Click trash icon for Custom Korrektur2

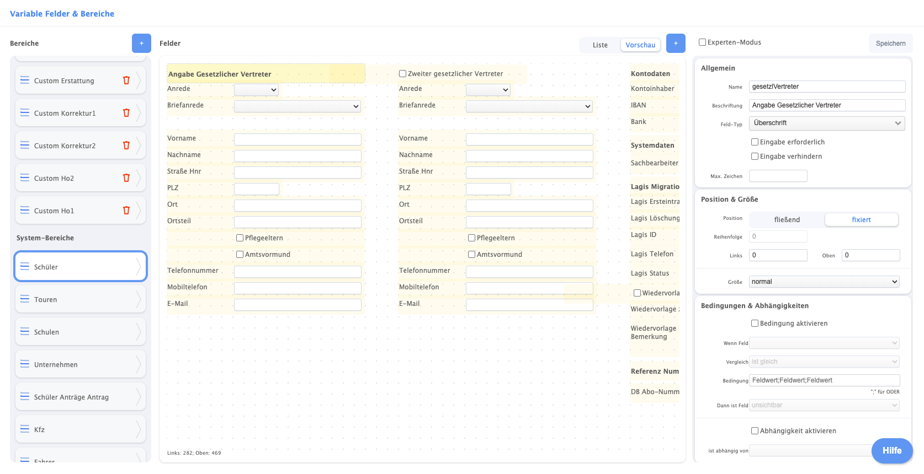pyautogui.click(x=126, y=146)
